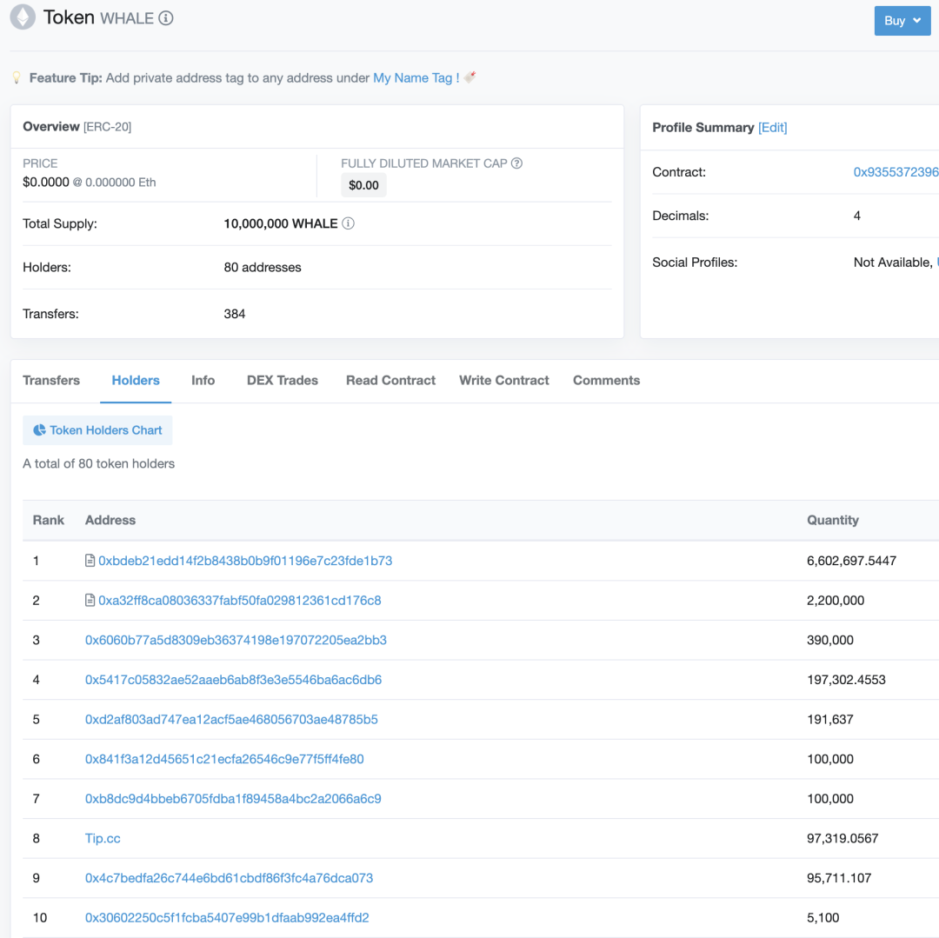Select the Read Contract tab
This screenshot has width=939, height=938.
(390, 381)
